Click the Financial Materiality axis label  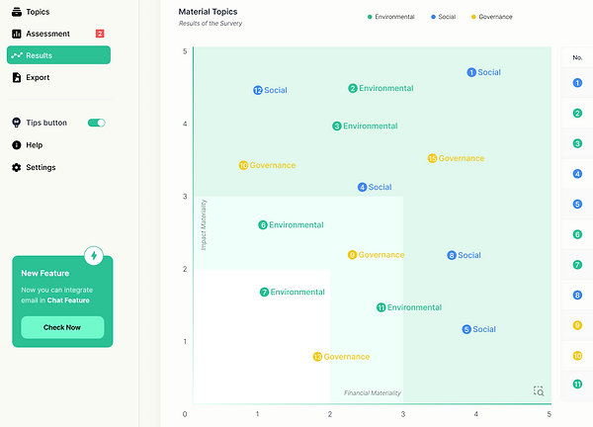click(373, 393)
